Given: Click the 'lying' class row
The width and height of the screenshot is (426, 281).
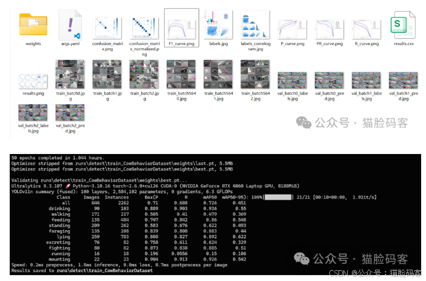Looking at the screenshot, I should 151,237.
